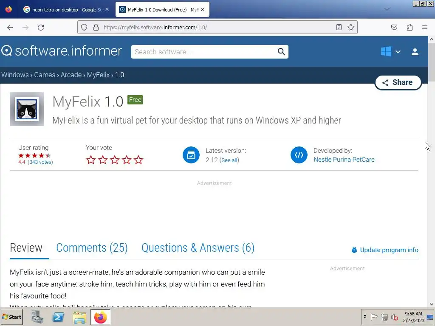
Task: Open the Firefox hamburger menu
Action: (425, 27)
